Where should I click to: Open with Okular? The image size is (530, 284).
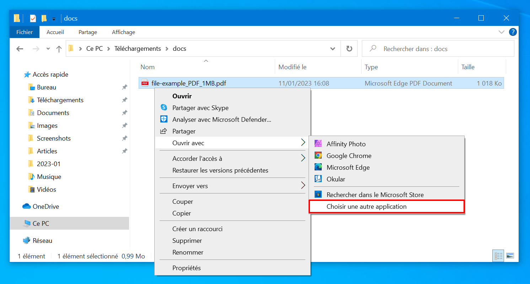tap(387, 179)
